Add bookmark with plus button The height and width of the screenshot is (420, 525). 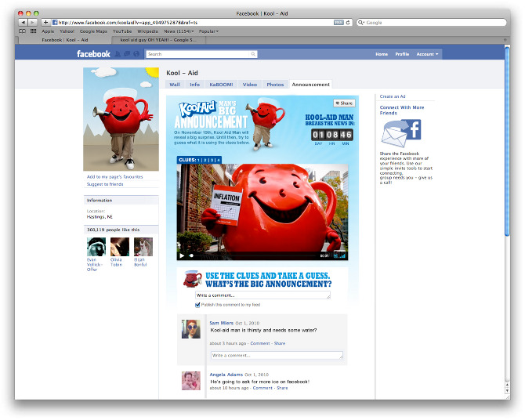point(46,23)
